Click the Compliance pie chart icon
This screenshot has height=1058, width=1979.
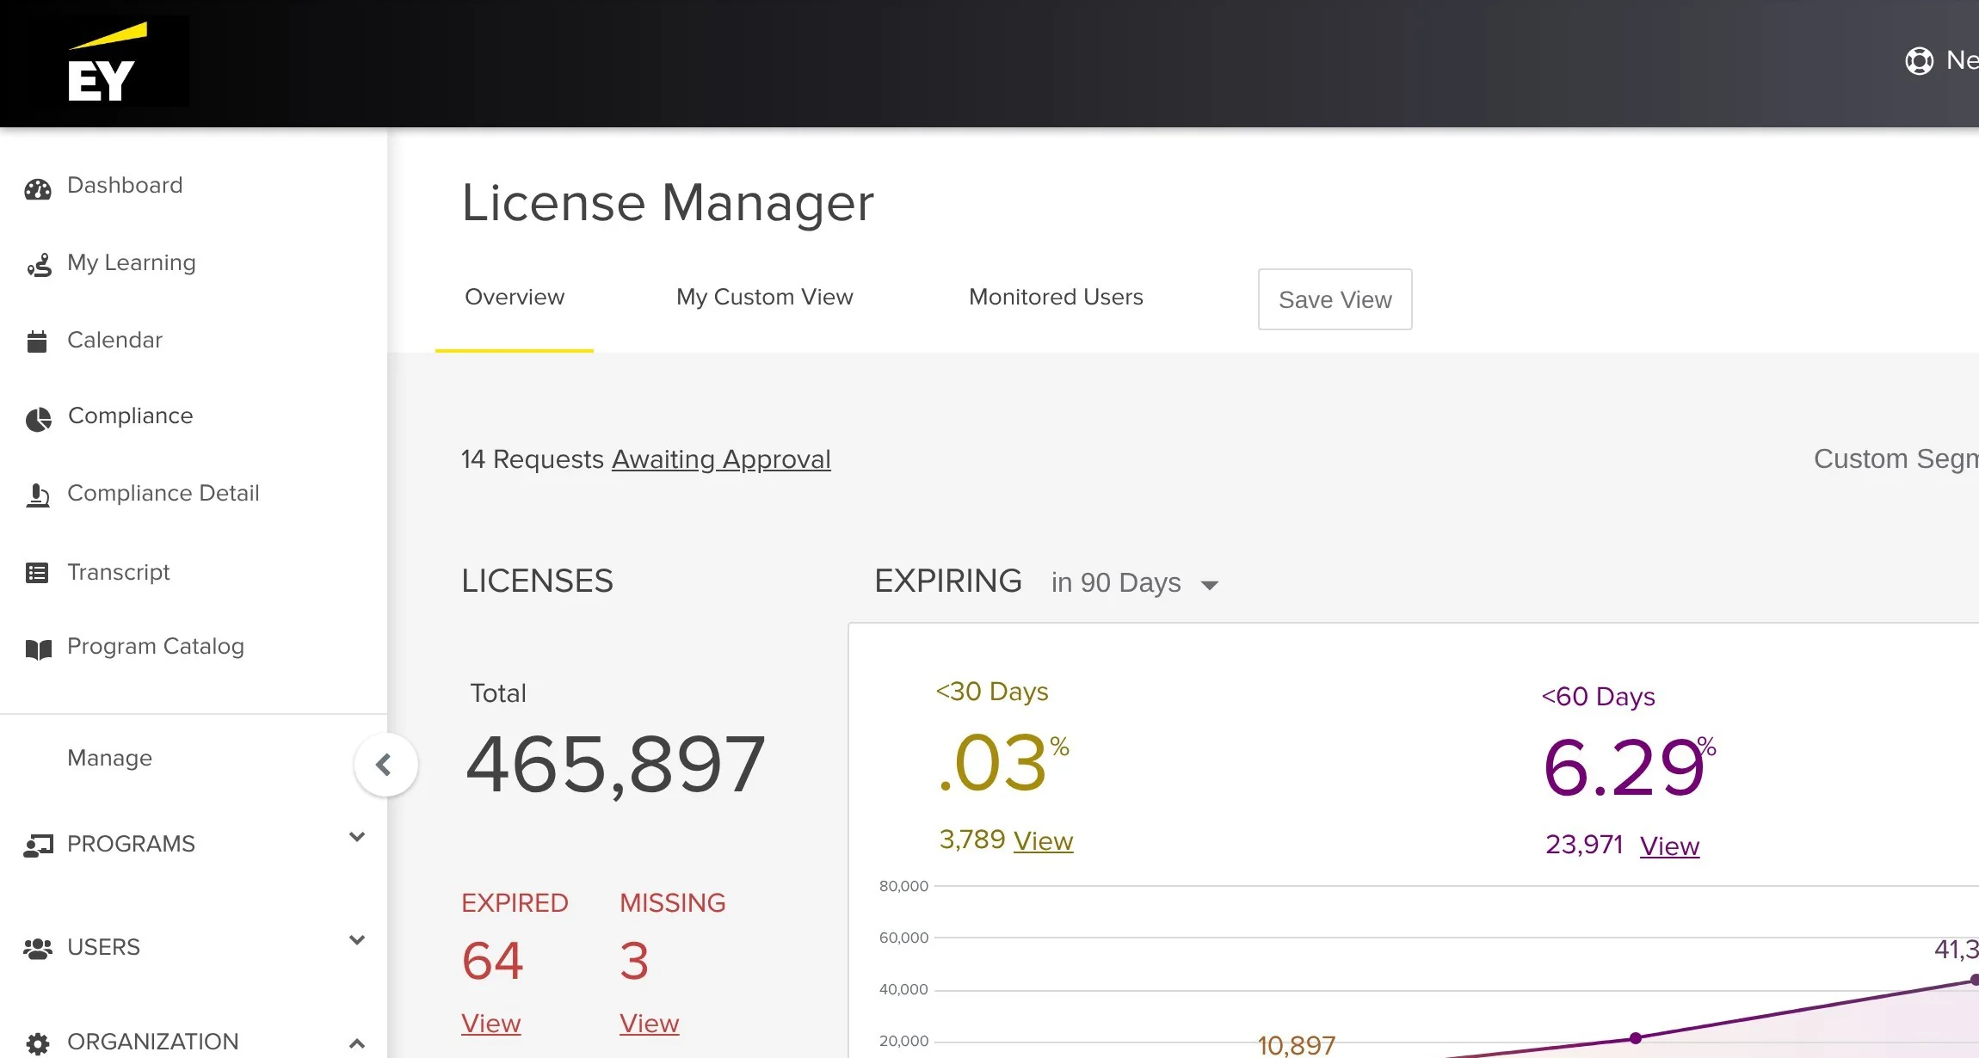coord(39,419)
